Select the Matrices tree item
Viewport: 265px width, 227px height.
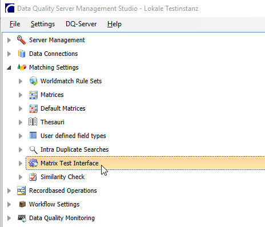click(x=52, y=95)
